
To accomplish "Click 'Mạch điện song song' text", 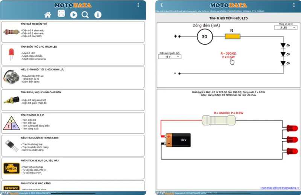I will (34, 59).
